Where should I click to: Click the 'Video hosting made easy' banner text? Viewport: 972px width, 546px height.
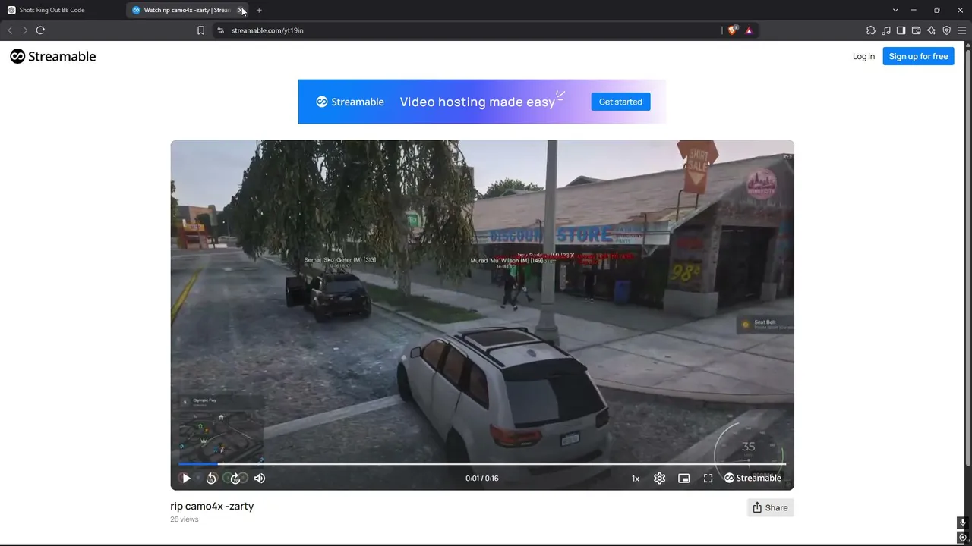(x=478, y=102)
